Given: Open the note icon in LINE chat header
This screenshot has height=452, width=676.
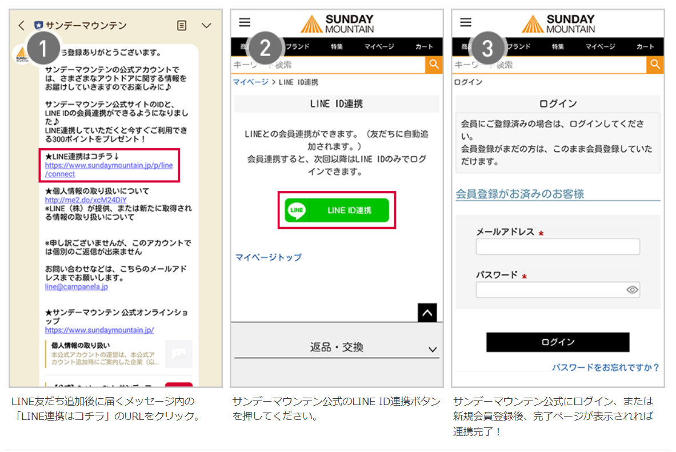Looking at the screenshot, I should coord(182,26).
